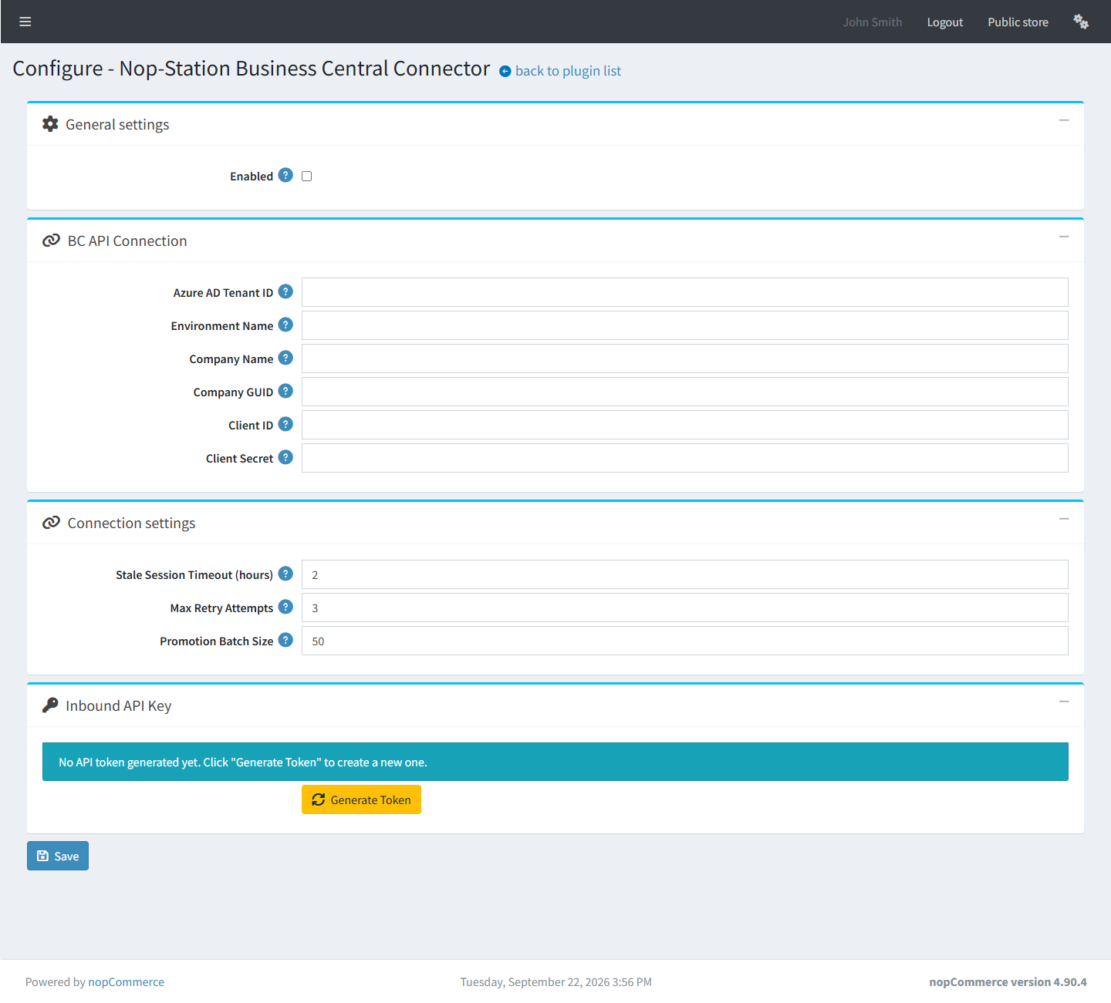The height and width of the screenshot is (1003, 1111).
Task: Collapse the Inbound API Key panel
Action: [x=1064, y=702]
